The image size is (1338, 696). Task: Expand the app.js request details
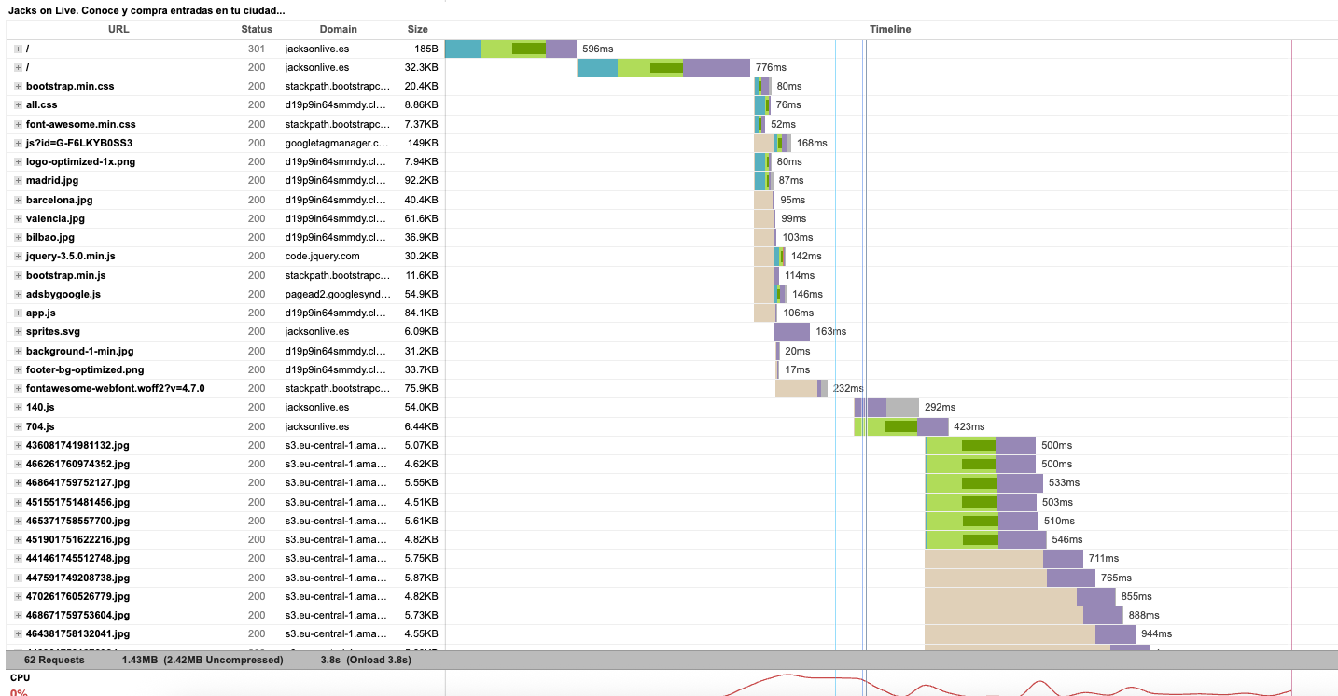pos(17,313)
